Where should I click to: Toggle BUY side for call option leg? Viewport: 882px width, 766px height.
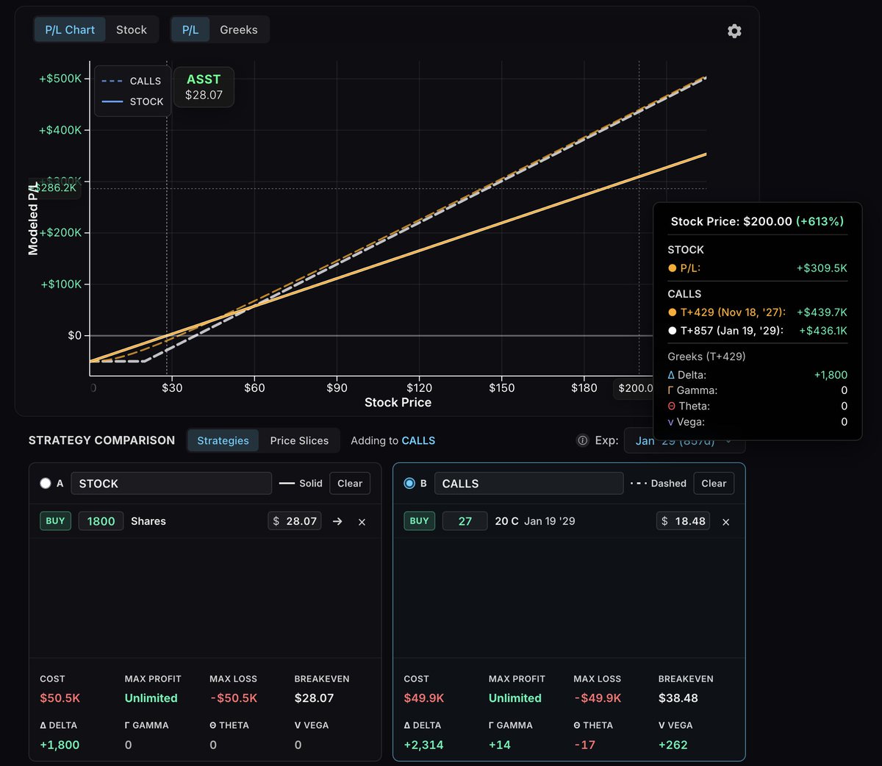coord(419,520)
